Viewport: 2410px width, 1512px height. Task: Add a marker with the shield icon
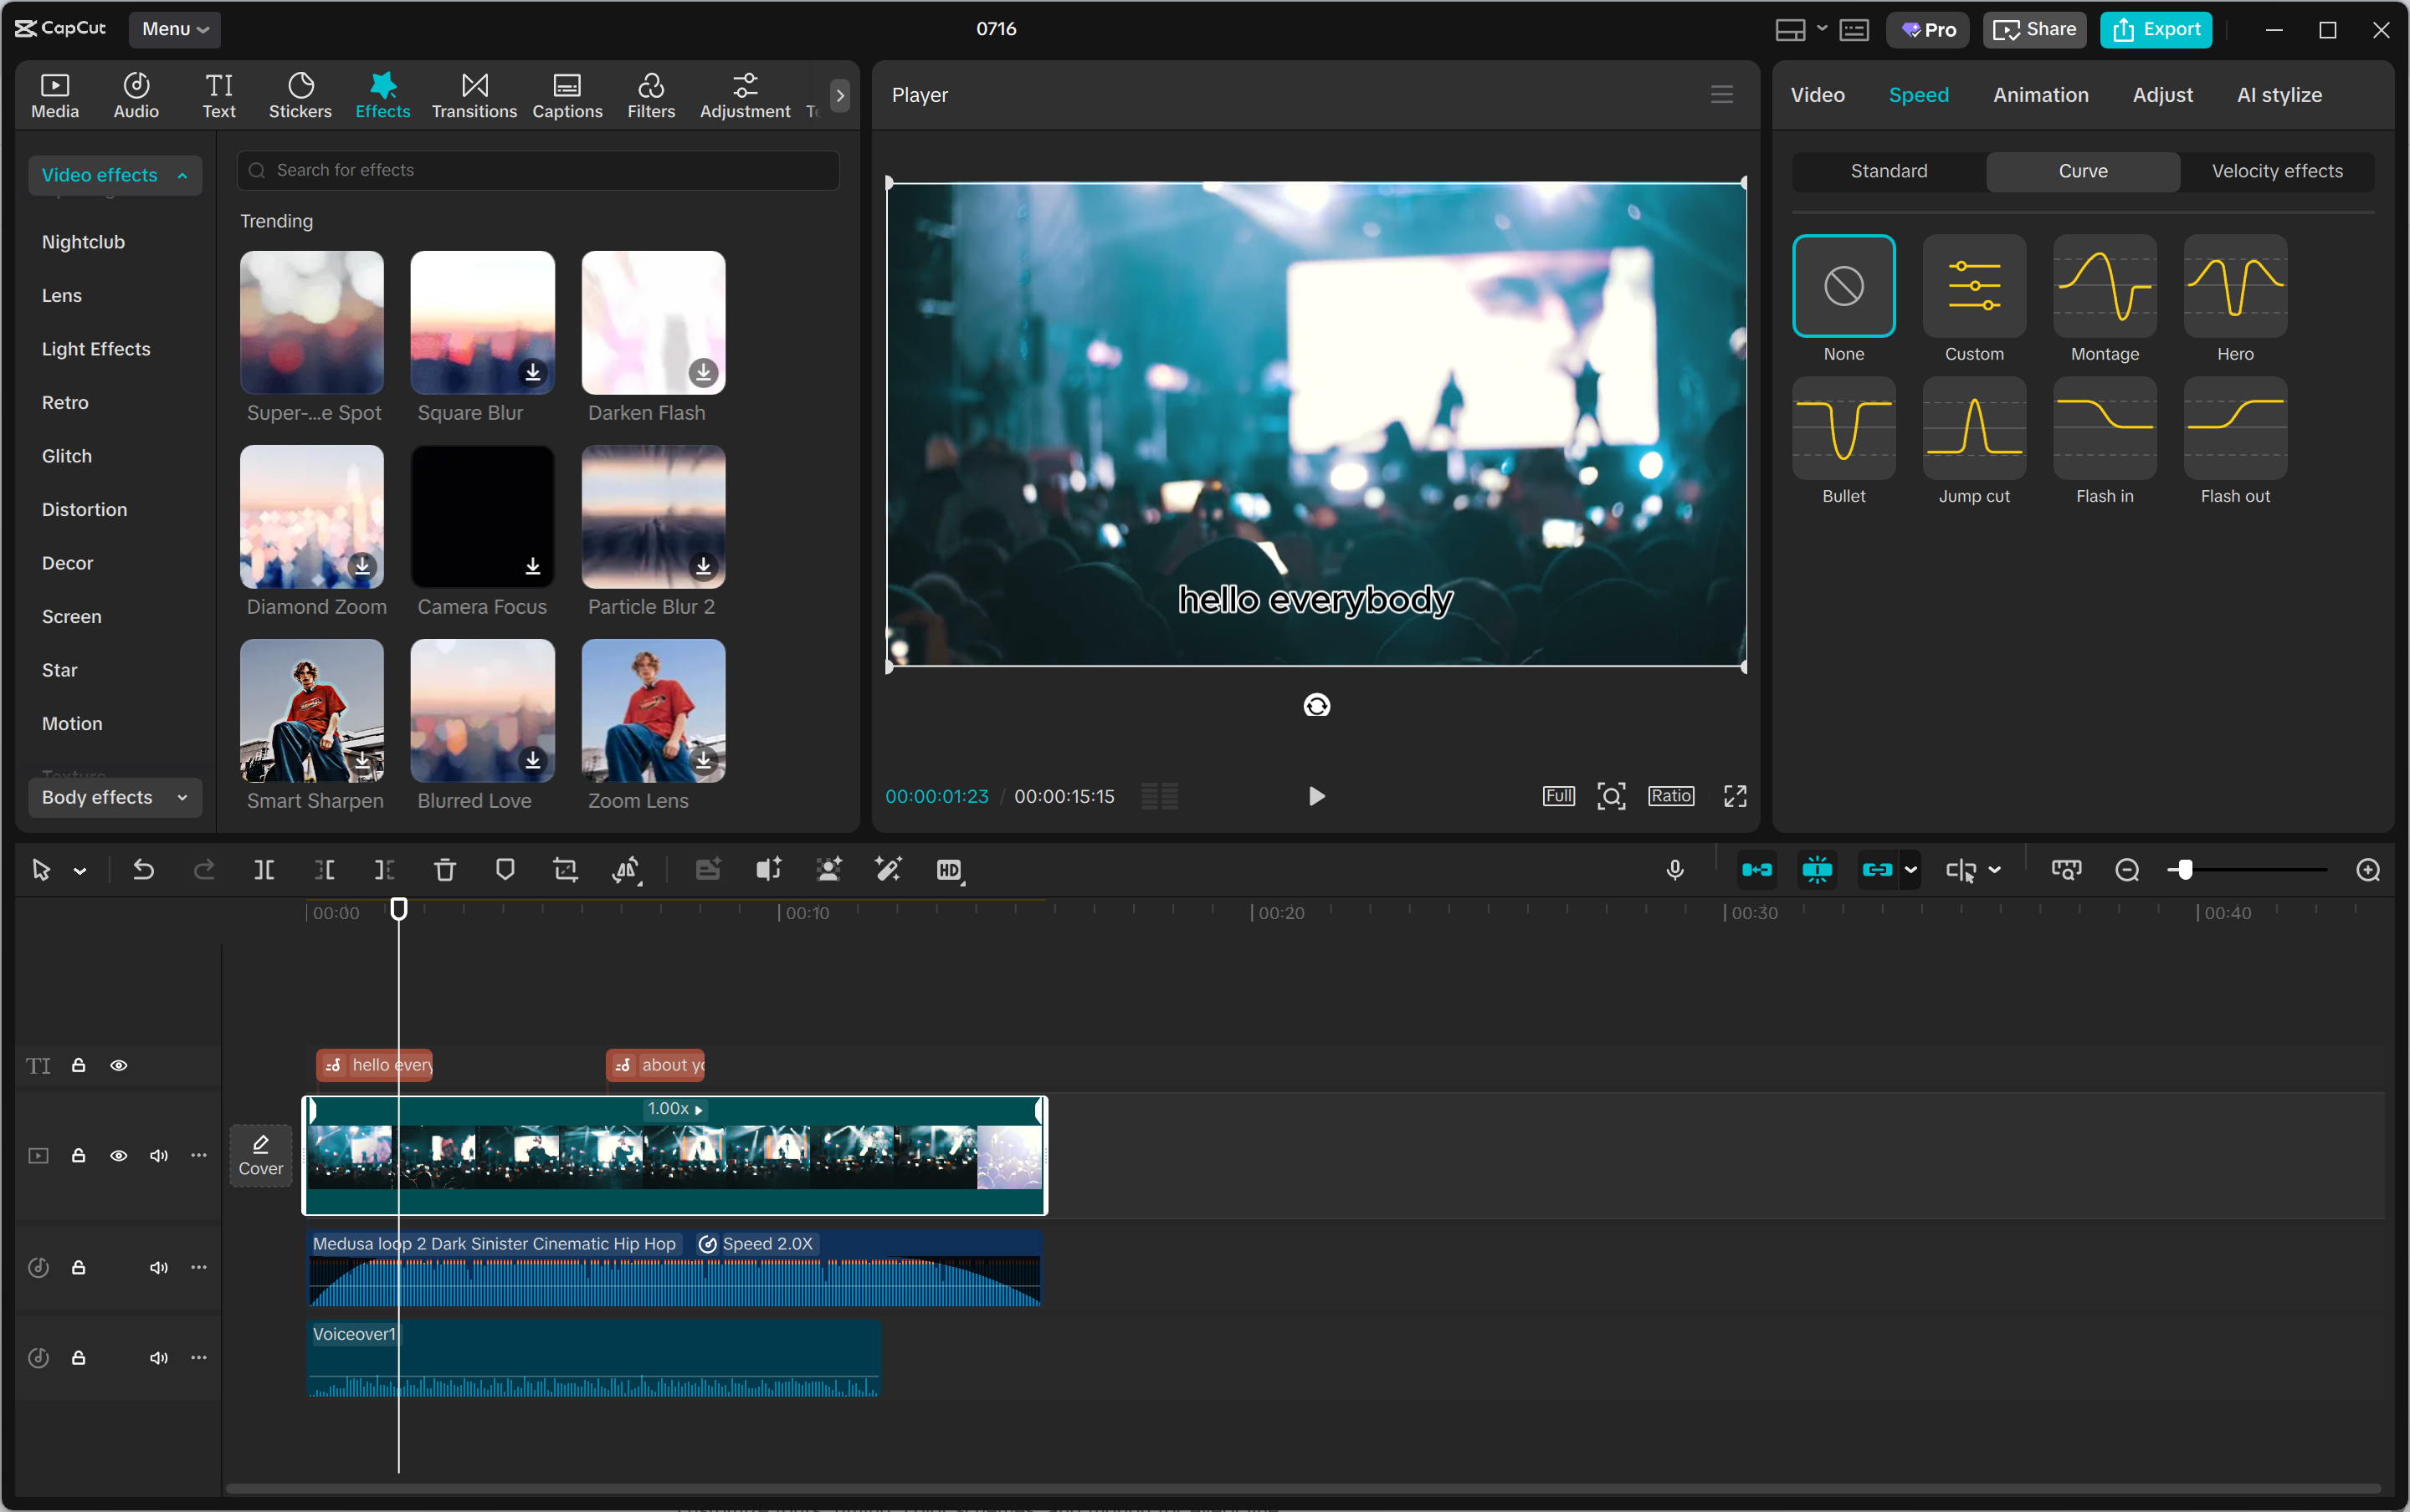505,870
